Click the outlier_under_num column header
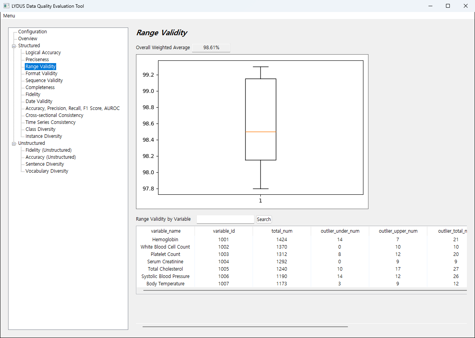Viewport: 475px width, 338px height. [x=340, y=231]
